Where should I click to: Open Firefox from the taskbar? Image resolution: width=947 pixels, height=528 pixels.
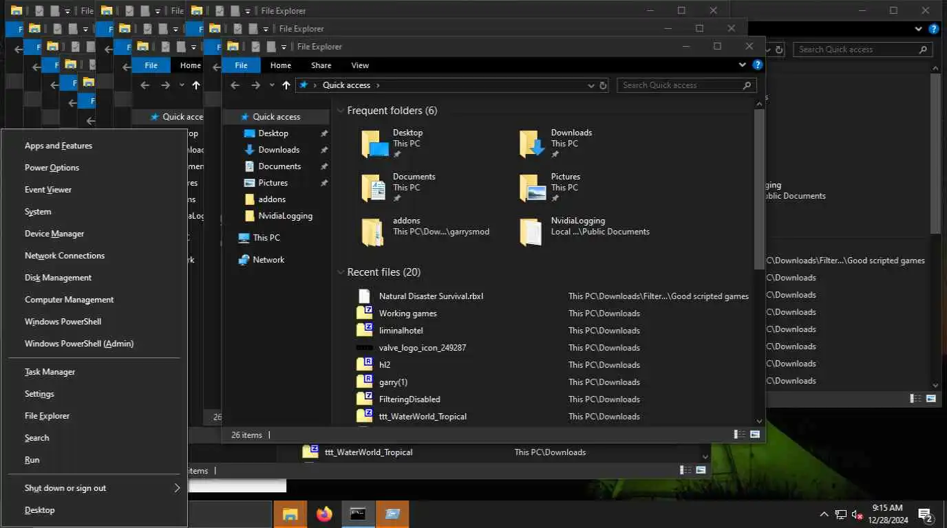(324, 514)
